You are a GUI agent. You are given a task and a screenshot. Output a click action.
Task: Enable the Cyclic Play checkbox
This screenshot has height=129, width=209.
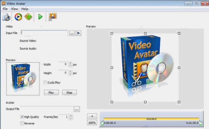(x=45, y=82)
